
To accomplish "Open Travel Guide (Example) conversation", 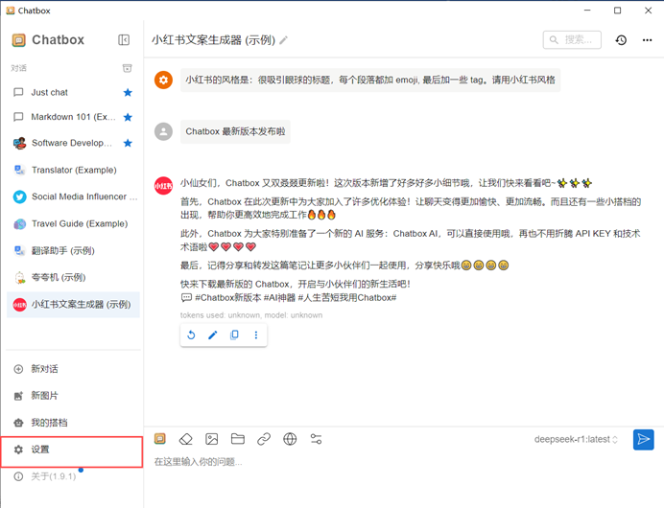I will pyautogui.click(x=73, y=223).
